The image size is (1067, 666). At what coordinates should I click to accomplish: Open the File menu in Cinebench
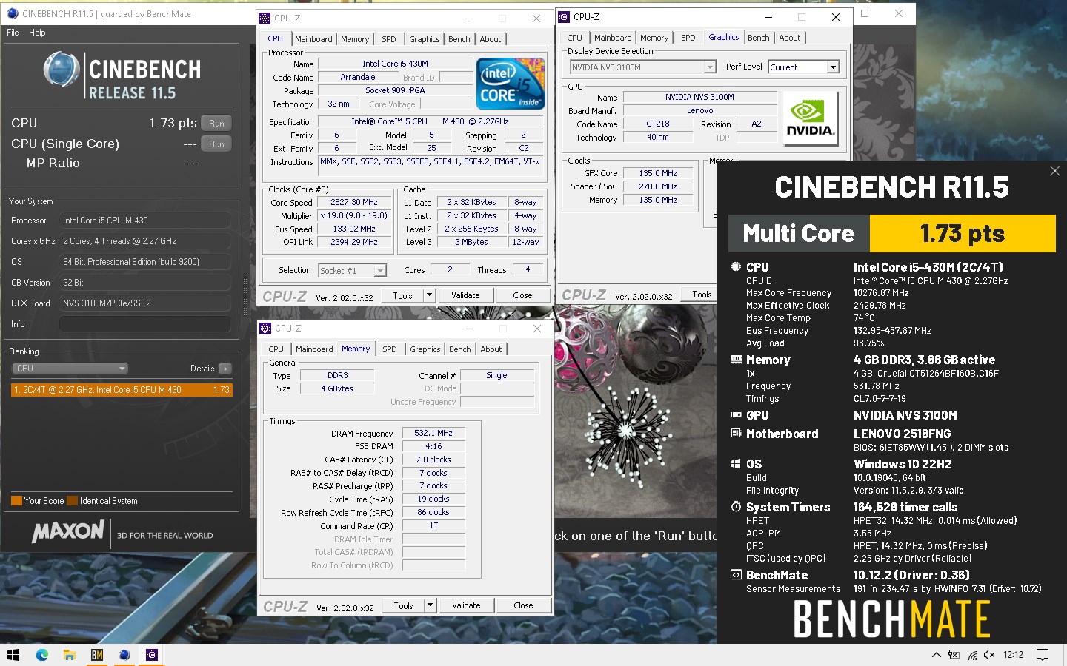click(13, 33)
